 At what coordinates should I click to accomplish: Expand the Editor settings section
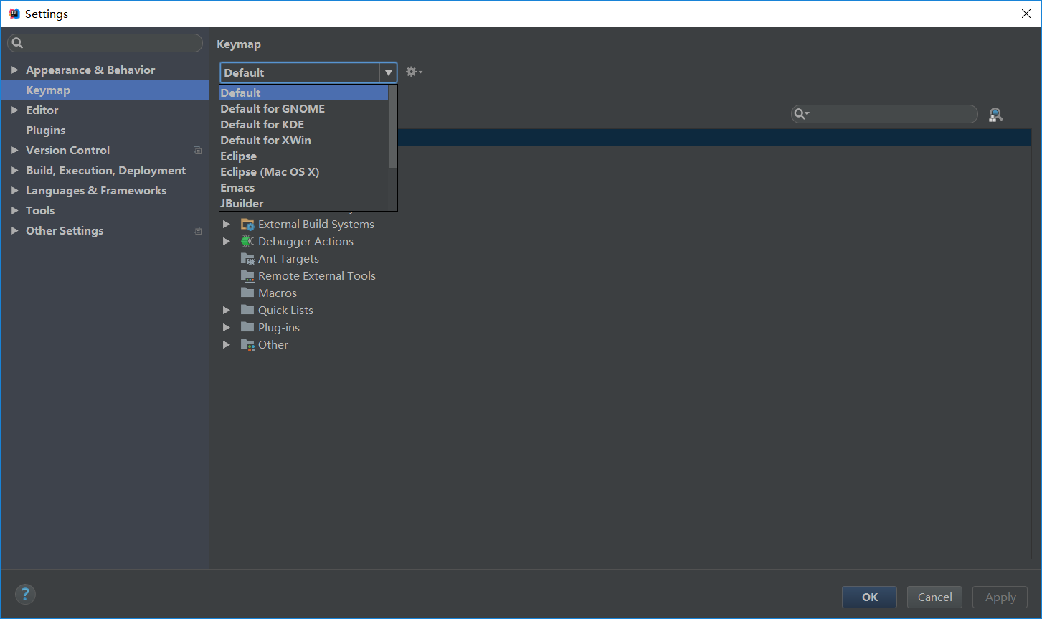[14, 110]
